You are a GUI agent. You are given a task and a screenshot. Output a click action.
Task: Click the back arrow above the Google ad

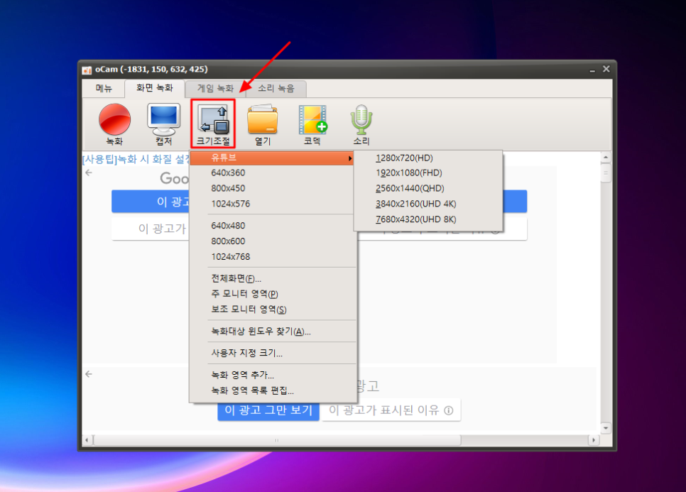pos(89,173)
